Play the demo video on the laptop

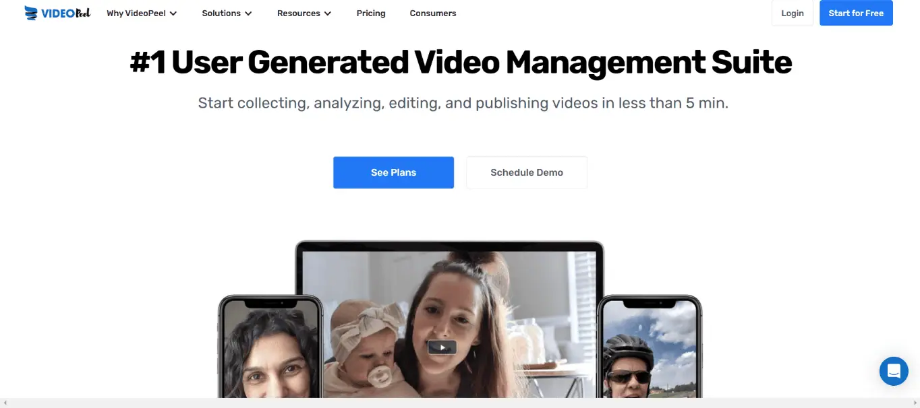pyautogui.click(x=442, y=347)
